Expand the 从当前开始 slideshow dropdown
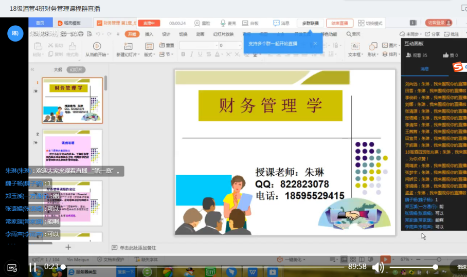 96,54
